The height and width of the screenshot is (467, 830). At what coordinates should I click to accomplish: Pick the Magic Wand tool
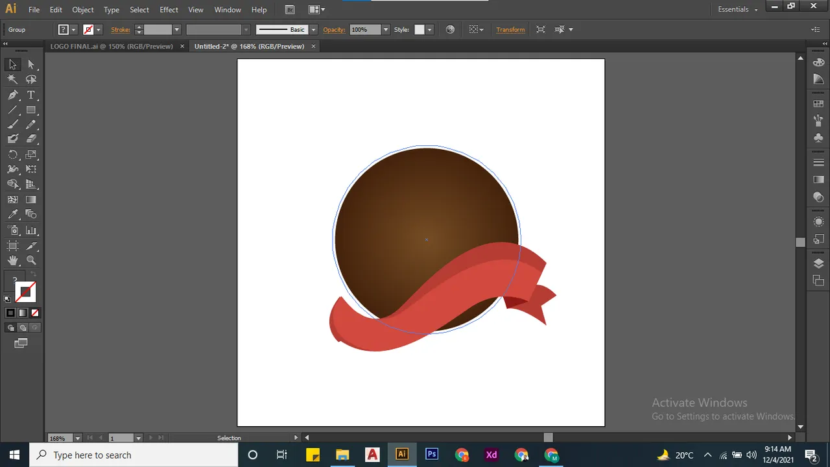12,79
